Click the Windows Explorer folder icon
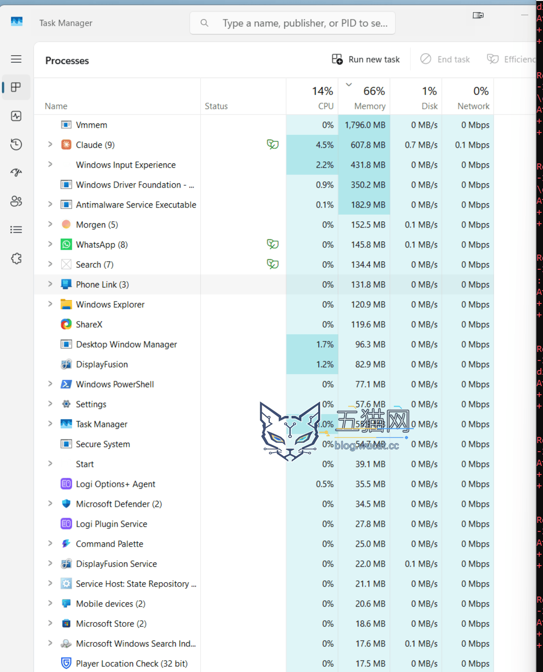This screenshot has height=672, width=543. [x=67, y=304]
